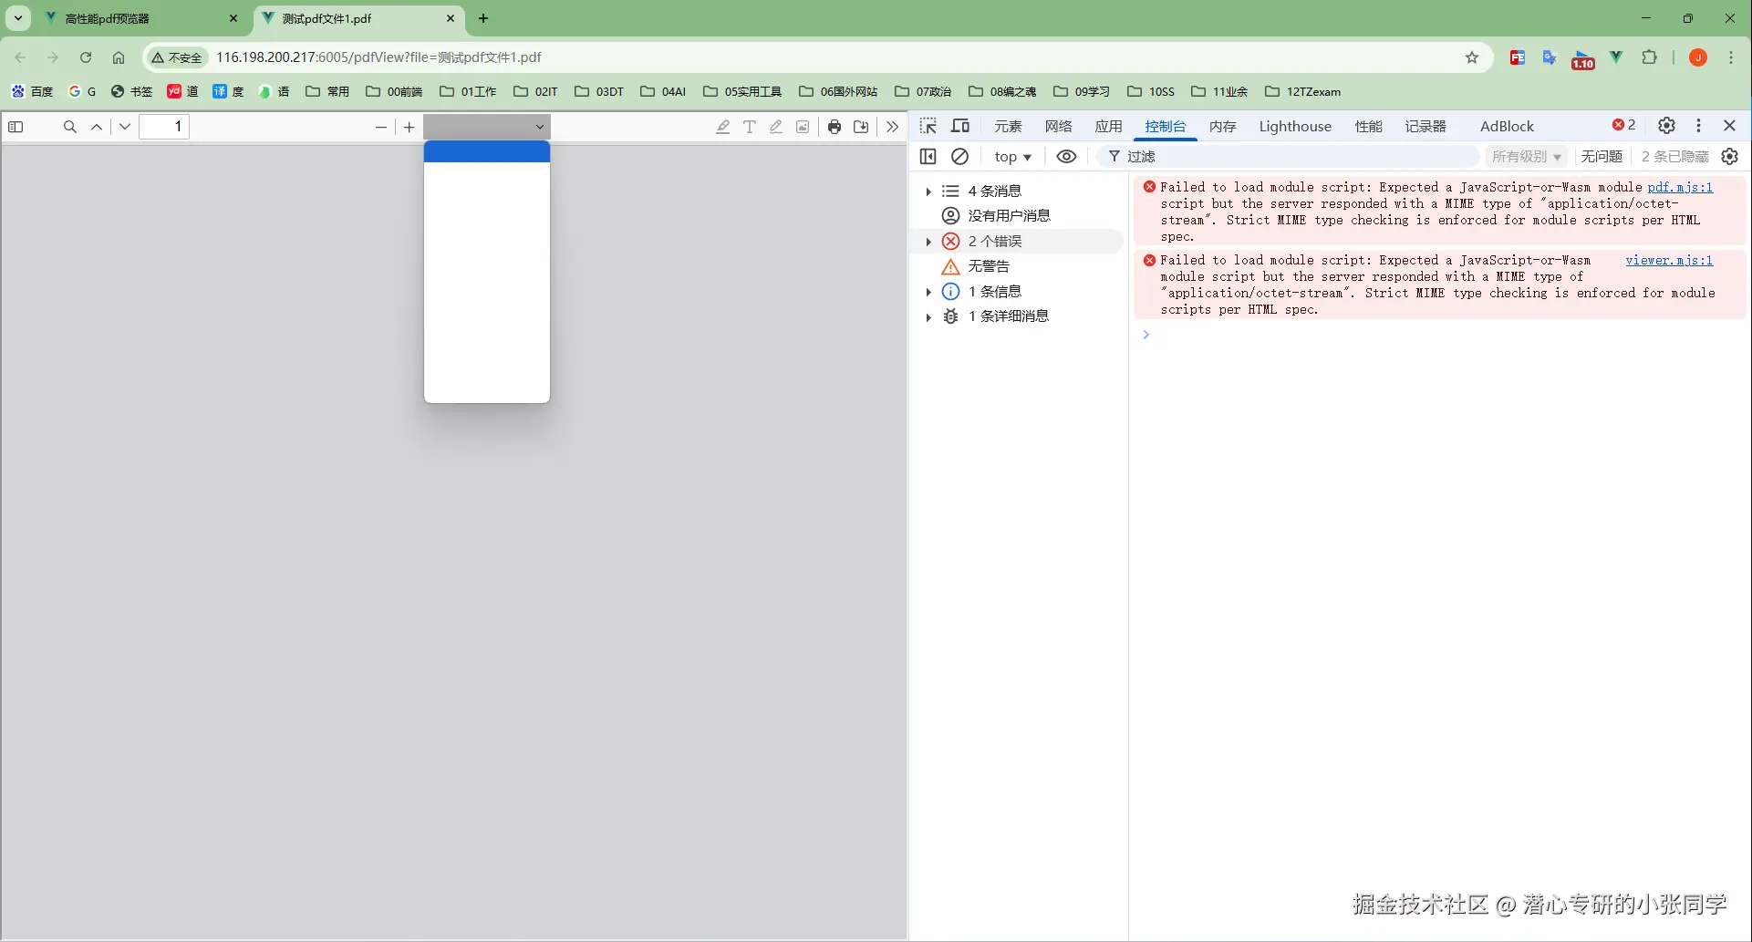Click the 不安全 site info chip
This screenshot has height=942, width=1752.
coord(177,57)
